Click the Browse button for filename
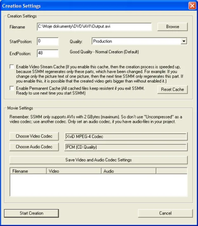This screenshot has width=198, height=226. click(172, 27)
